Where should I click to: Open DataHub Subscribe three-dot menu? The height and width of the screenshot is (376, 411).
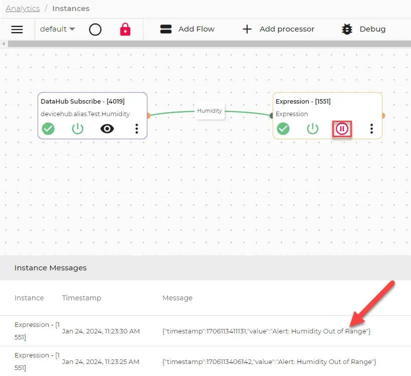[x=136, y=129]
